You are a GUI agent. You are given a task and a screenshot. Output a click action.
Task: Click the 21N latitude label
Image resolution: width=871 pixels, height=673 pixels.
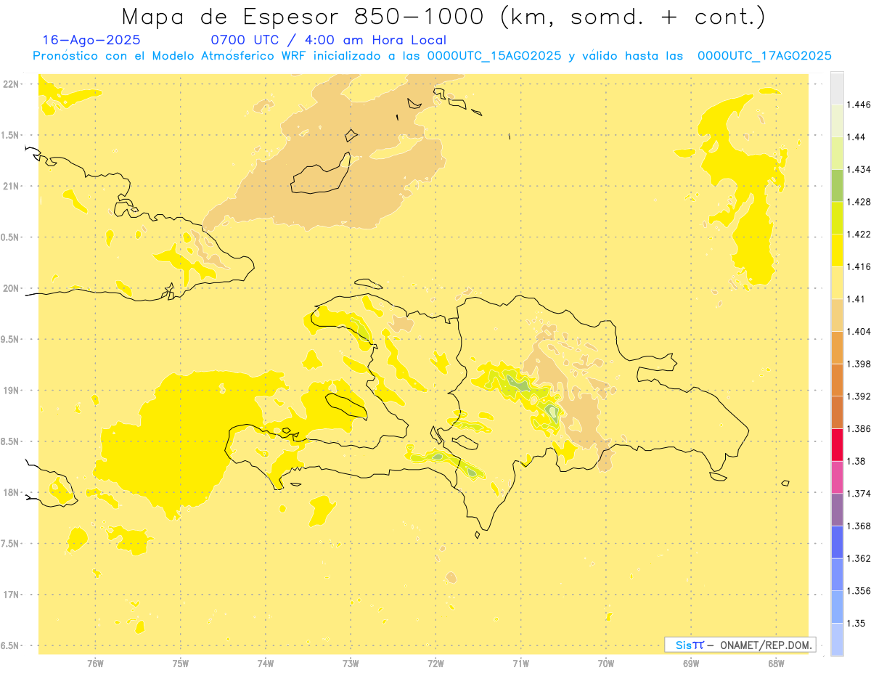(10, 187)
